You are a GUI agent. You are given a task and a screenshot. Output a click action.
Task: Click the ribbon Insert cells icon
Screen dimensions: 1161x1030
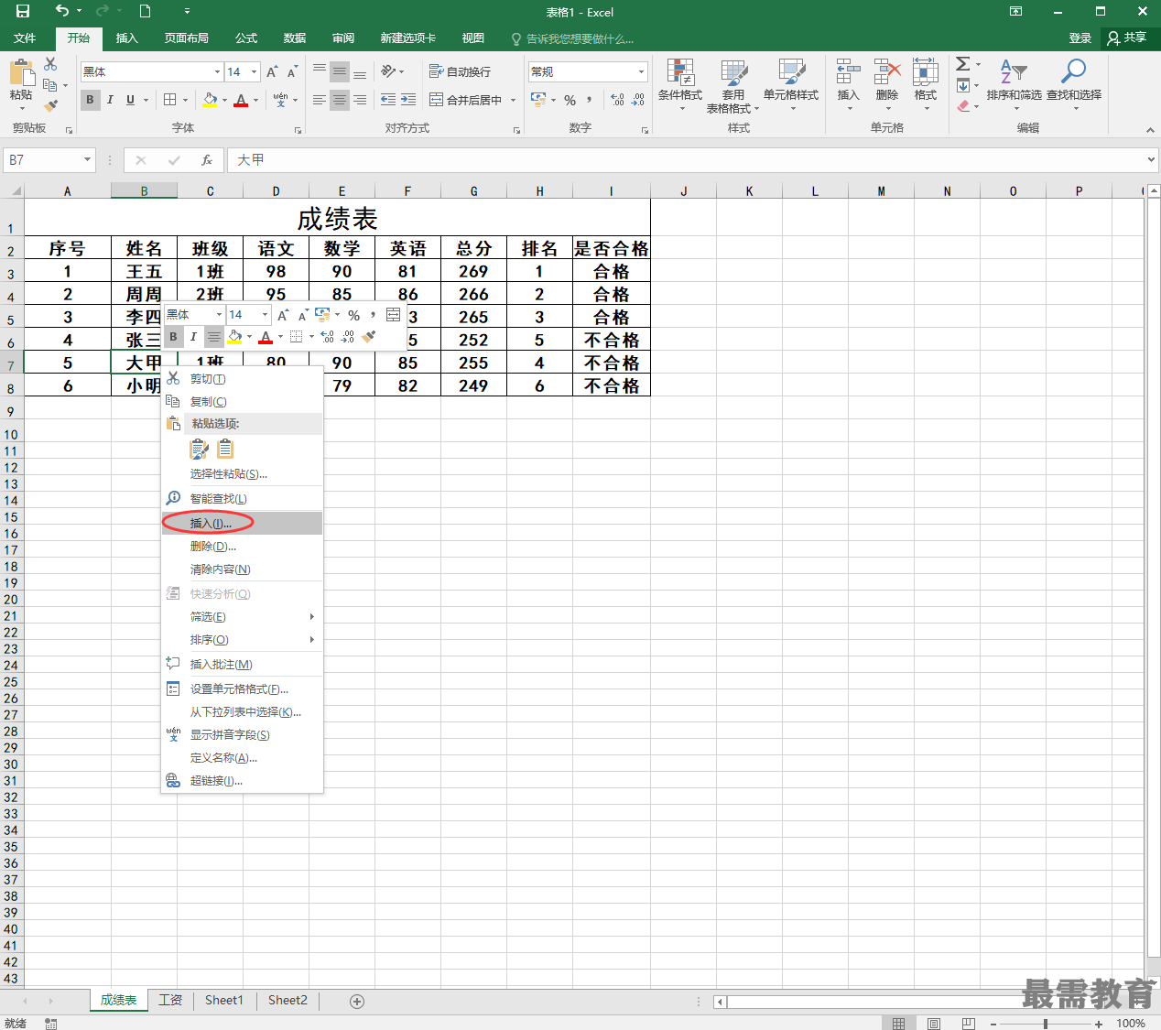849,72
